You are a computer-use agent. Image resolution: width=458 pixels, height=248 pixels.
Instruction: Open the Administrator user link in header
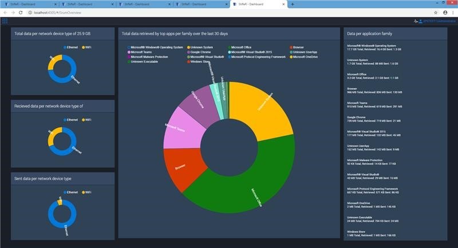[439, 21]
